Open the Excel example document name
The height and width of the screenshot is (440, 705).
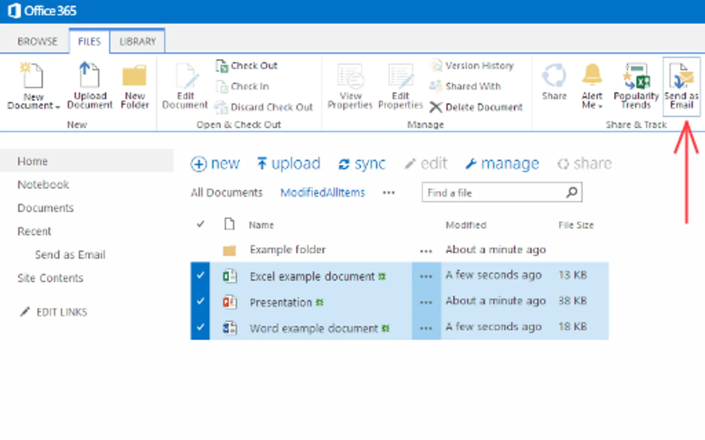(312, 276)
